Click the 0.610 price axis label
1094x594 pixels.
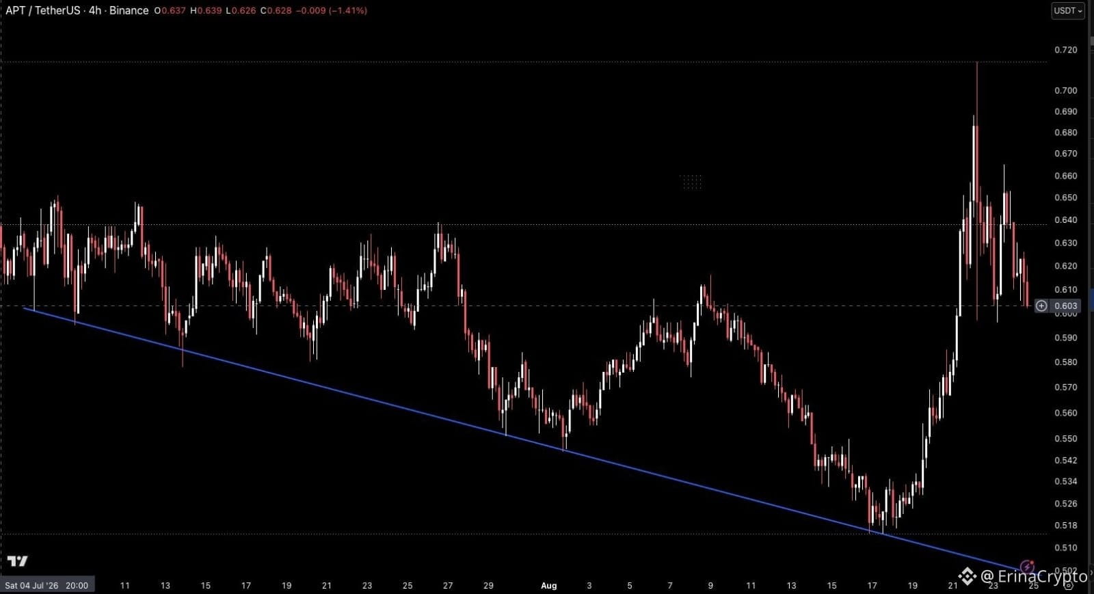click(x=1066, y=290)
